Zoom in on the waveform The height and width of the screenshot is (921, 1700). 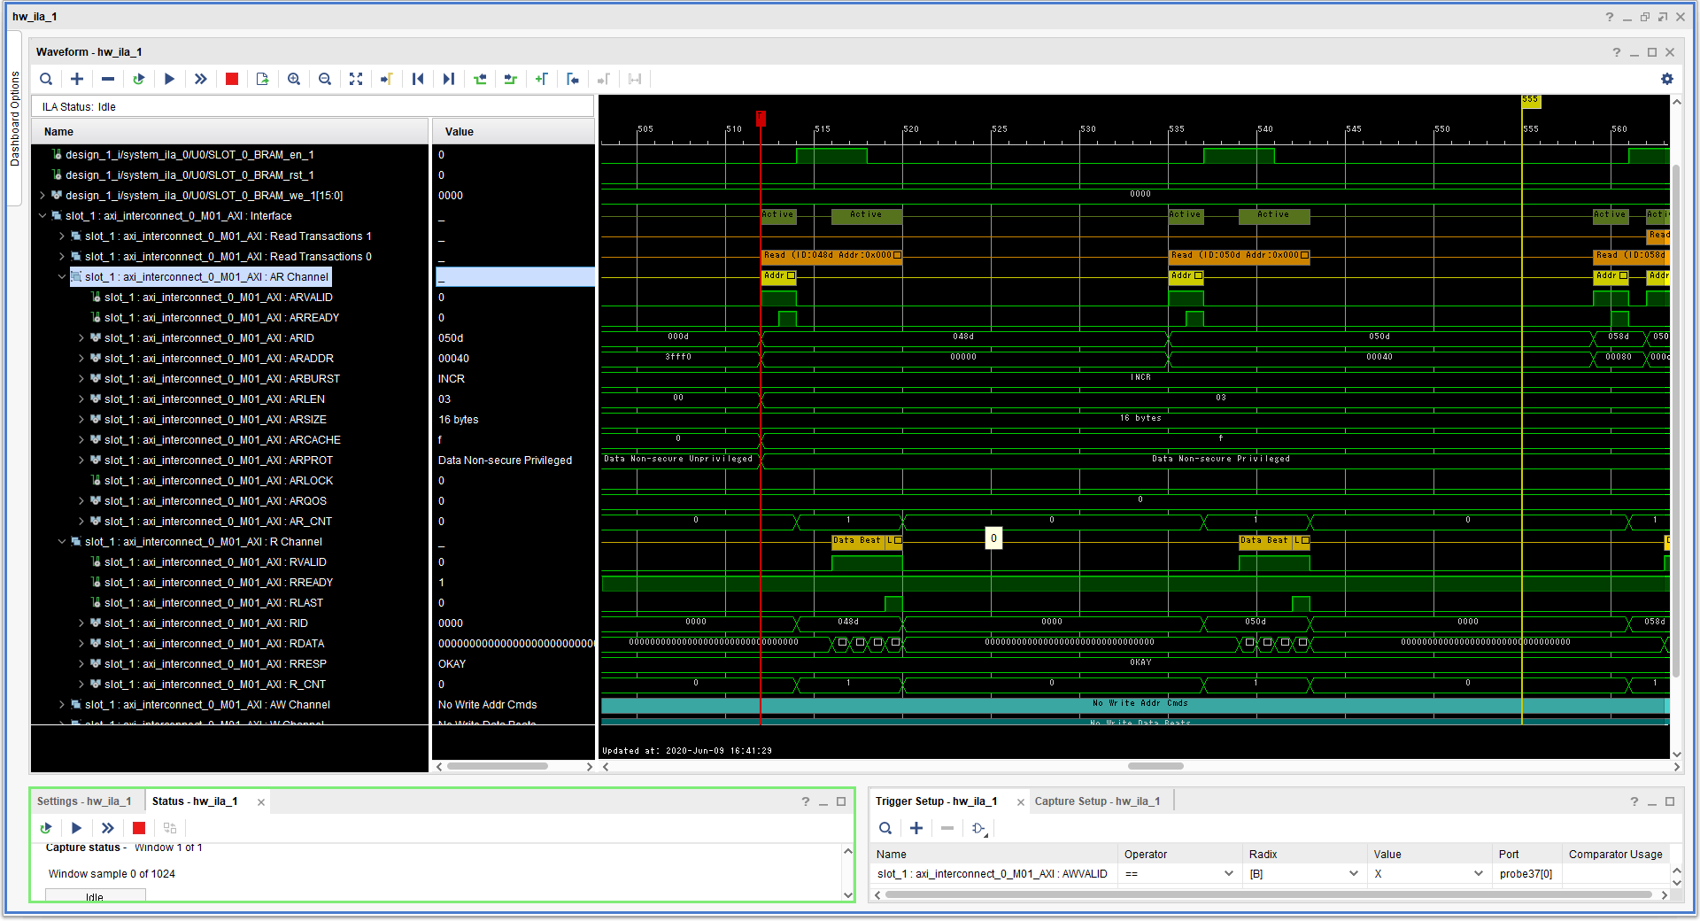294,79
